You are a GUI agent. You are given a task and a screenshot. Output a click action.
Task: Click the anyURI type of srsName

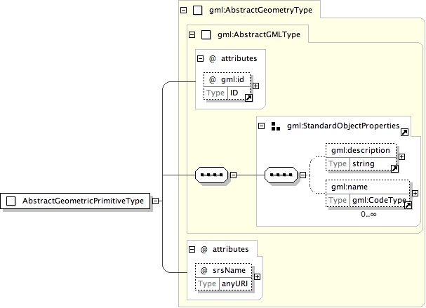(234, 284)
